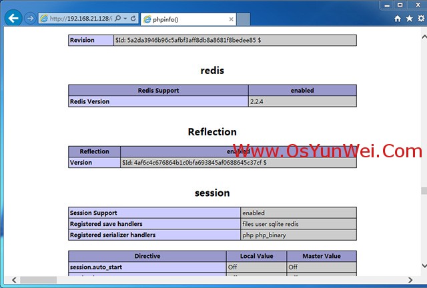
Task: Select the php php_binary value
Action: point(264,235)
